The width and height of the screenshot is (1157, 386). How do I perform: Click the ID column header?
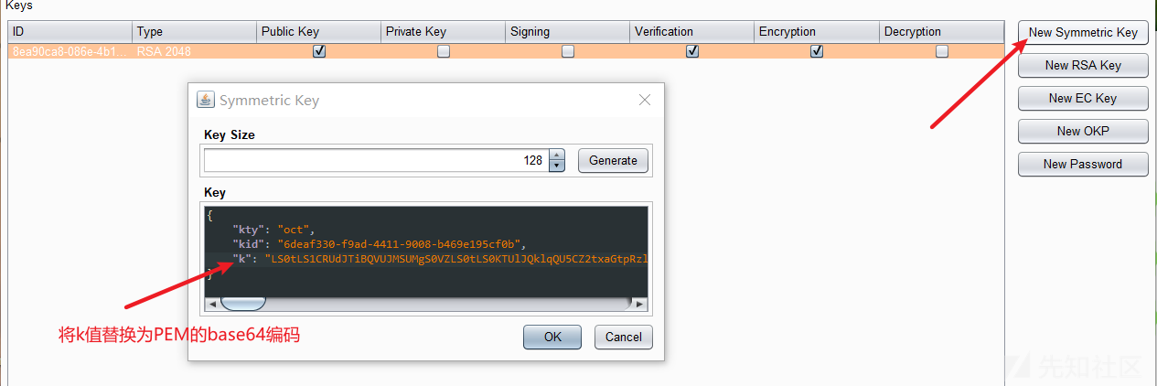70,31
